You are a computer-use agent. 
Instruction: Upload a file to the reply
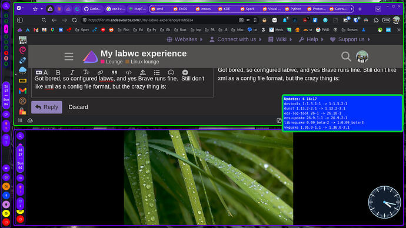click(142, 72)
